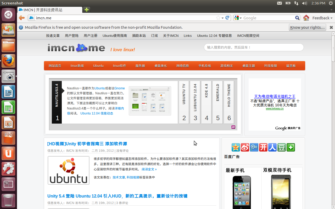
Task: Click the browser Back arrow button
Action: [x=22, y=18]
